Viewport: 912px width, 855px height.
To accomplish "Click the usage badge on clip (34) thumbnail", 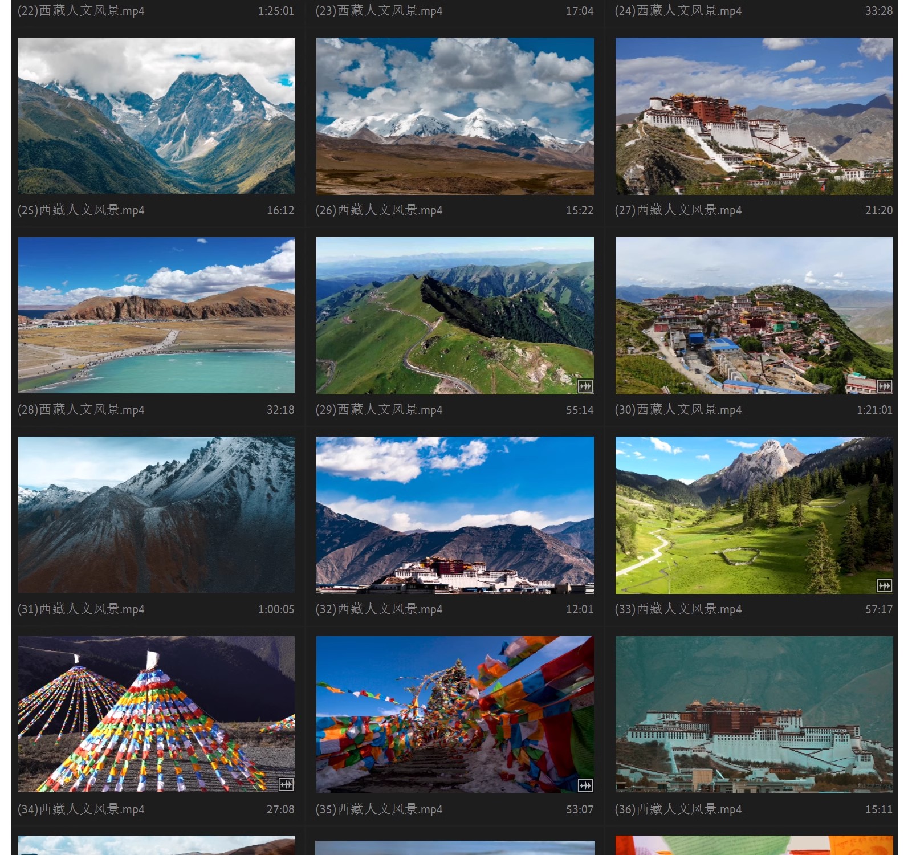I will [286, 785].
